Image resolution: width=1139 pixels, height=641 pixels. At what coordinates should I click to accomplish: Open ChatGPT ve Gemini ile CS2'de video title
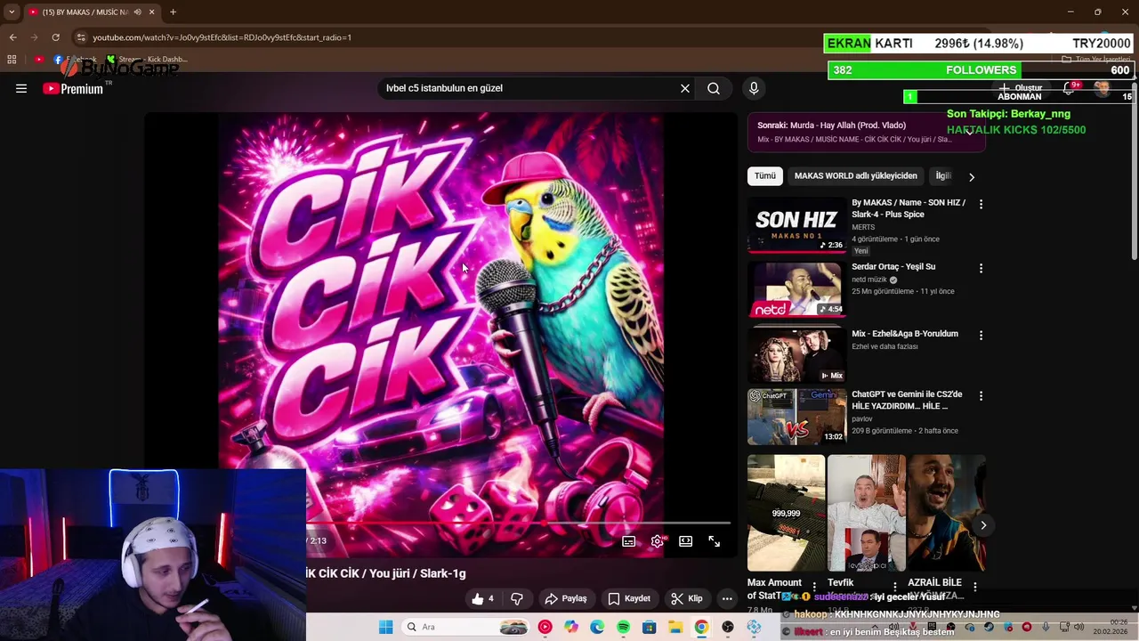[907, 400]
